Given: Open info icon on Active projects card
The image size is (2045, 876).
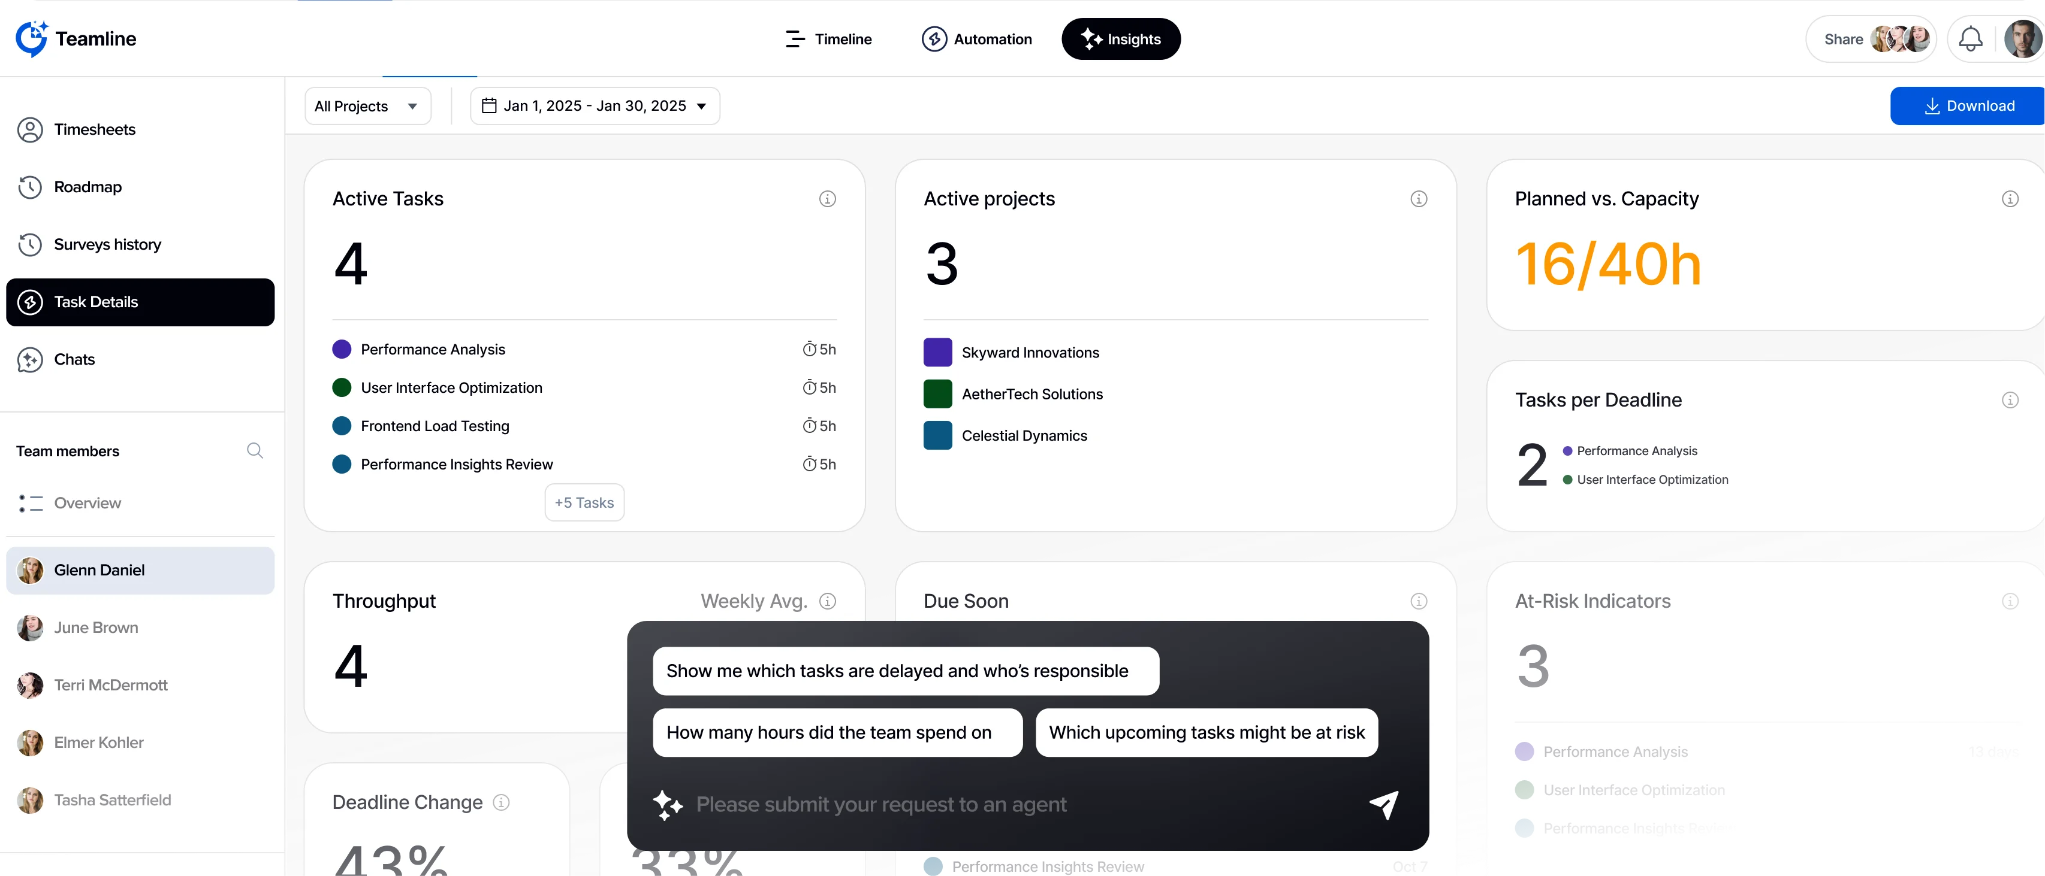Looking at the screenshot, I should (1418, 199).
